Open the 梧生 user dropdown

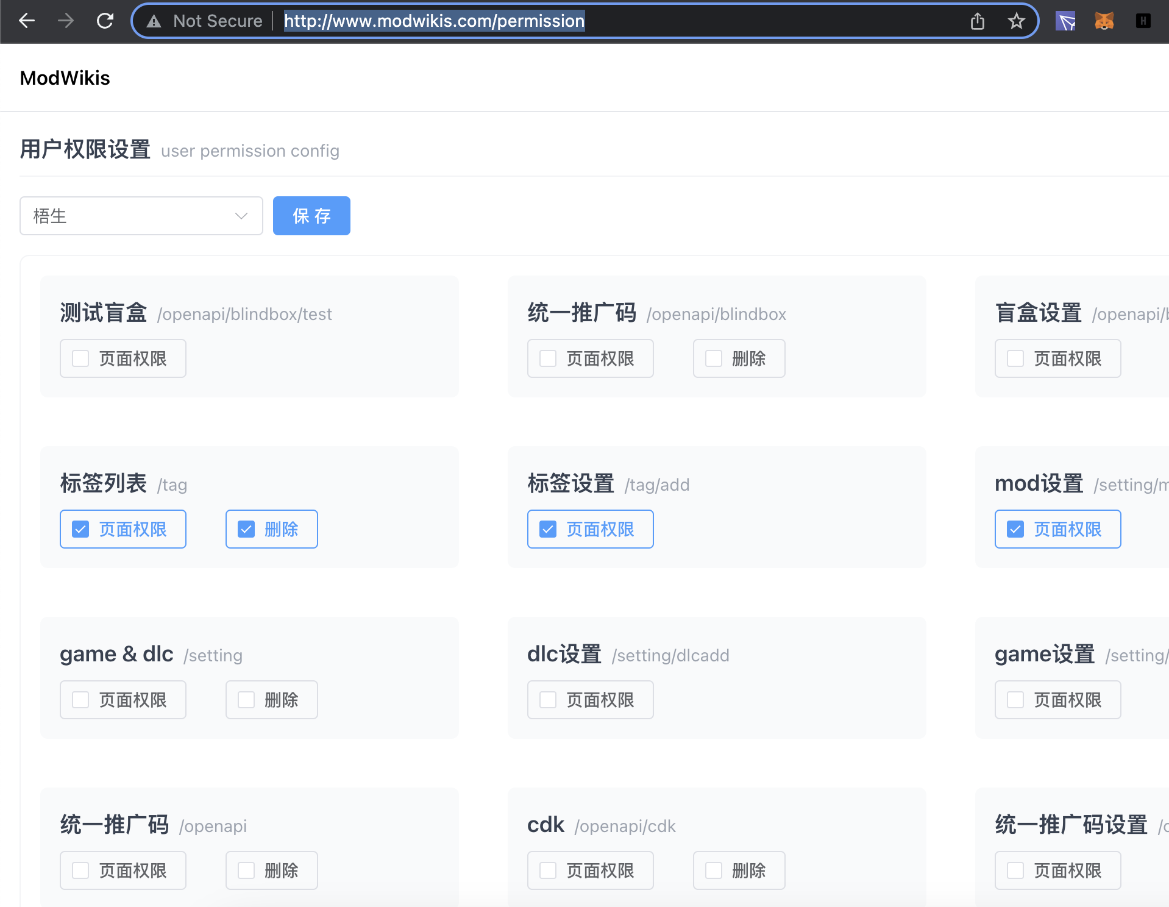[141, 216]
